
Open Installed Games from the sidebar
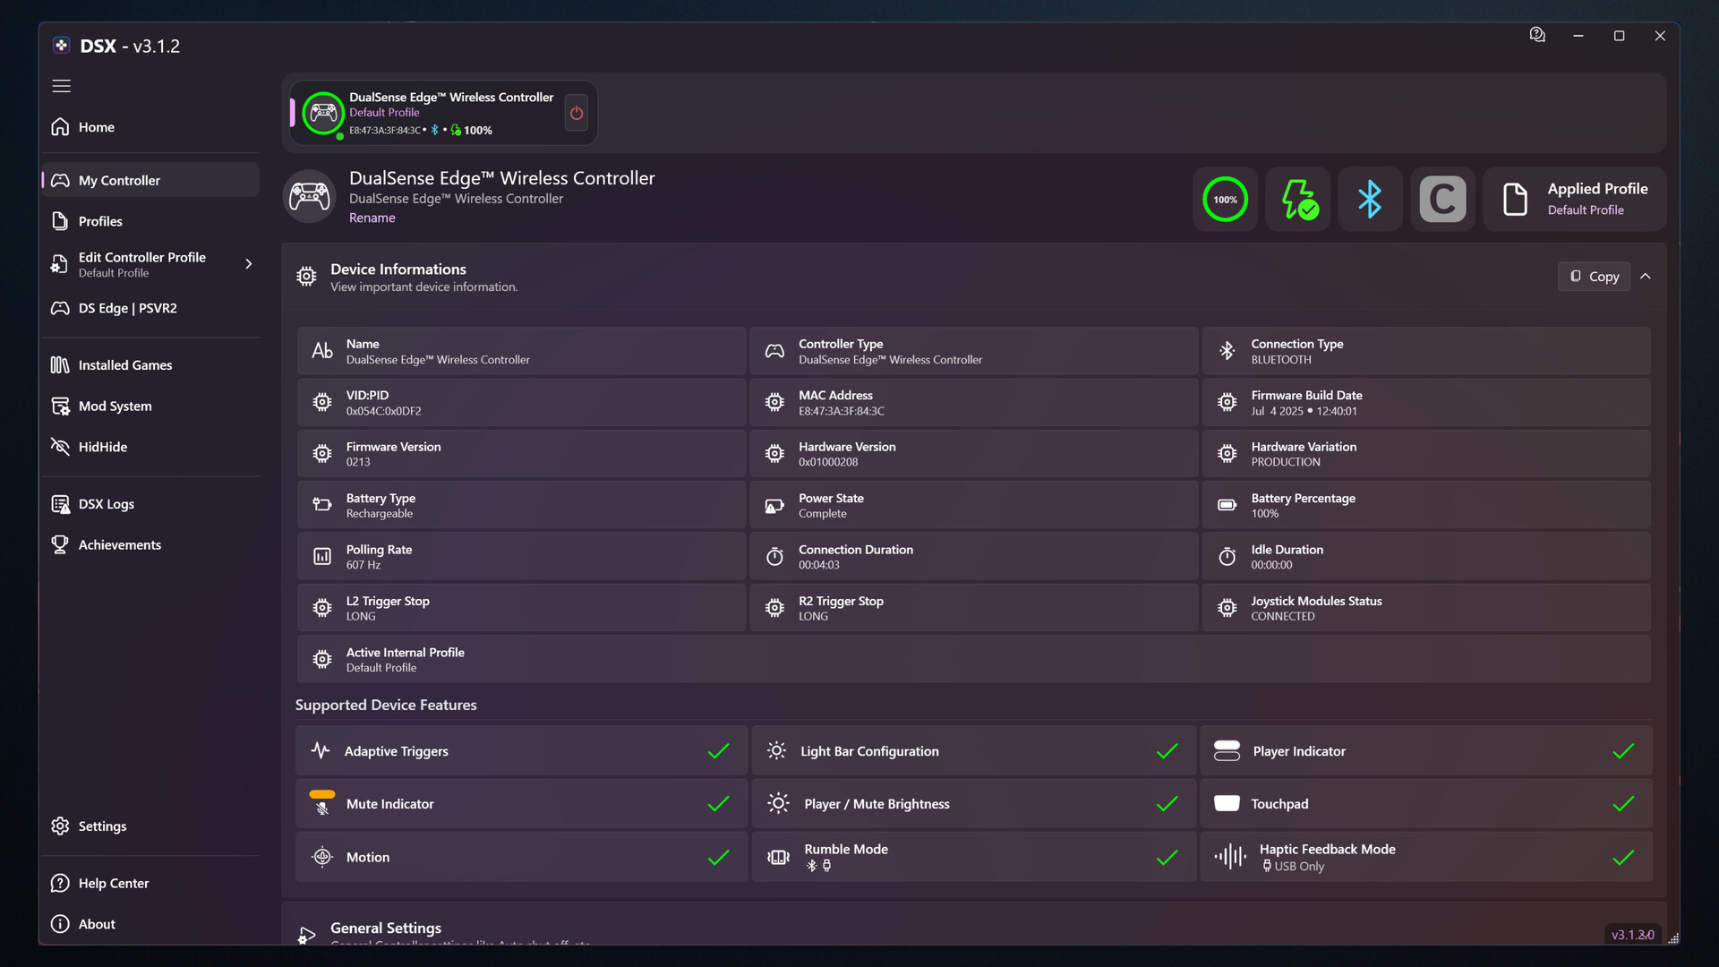[124, 364]
